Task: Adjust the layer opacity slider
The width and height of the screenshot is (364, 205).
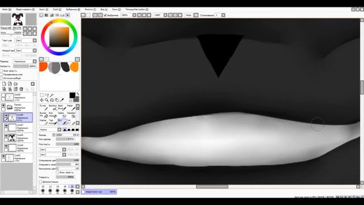Action: [25, 66]
